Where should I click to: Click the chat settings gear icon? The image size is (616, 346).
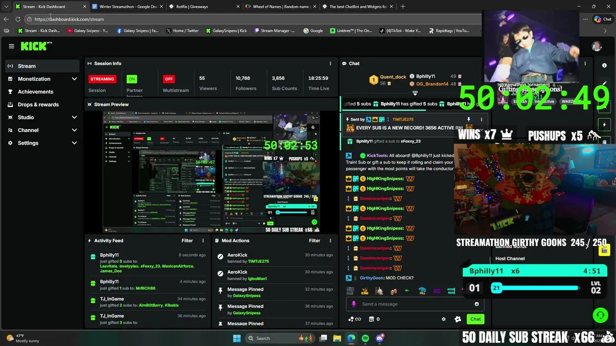pyautogui.click(x=444, y=319)
